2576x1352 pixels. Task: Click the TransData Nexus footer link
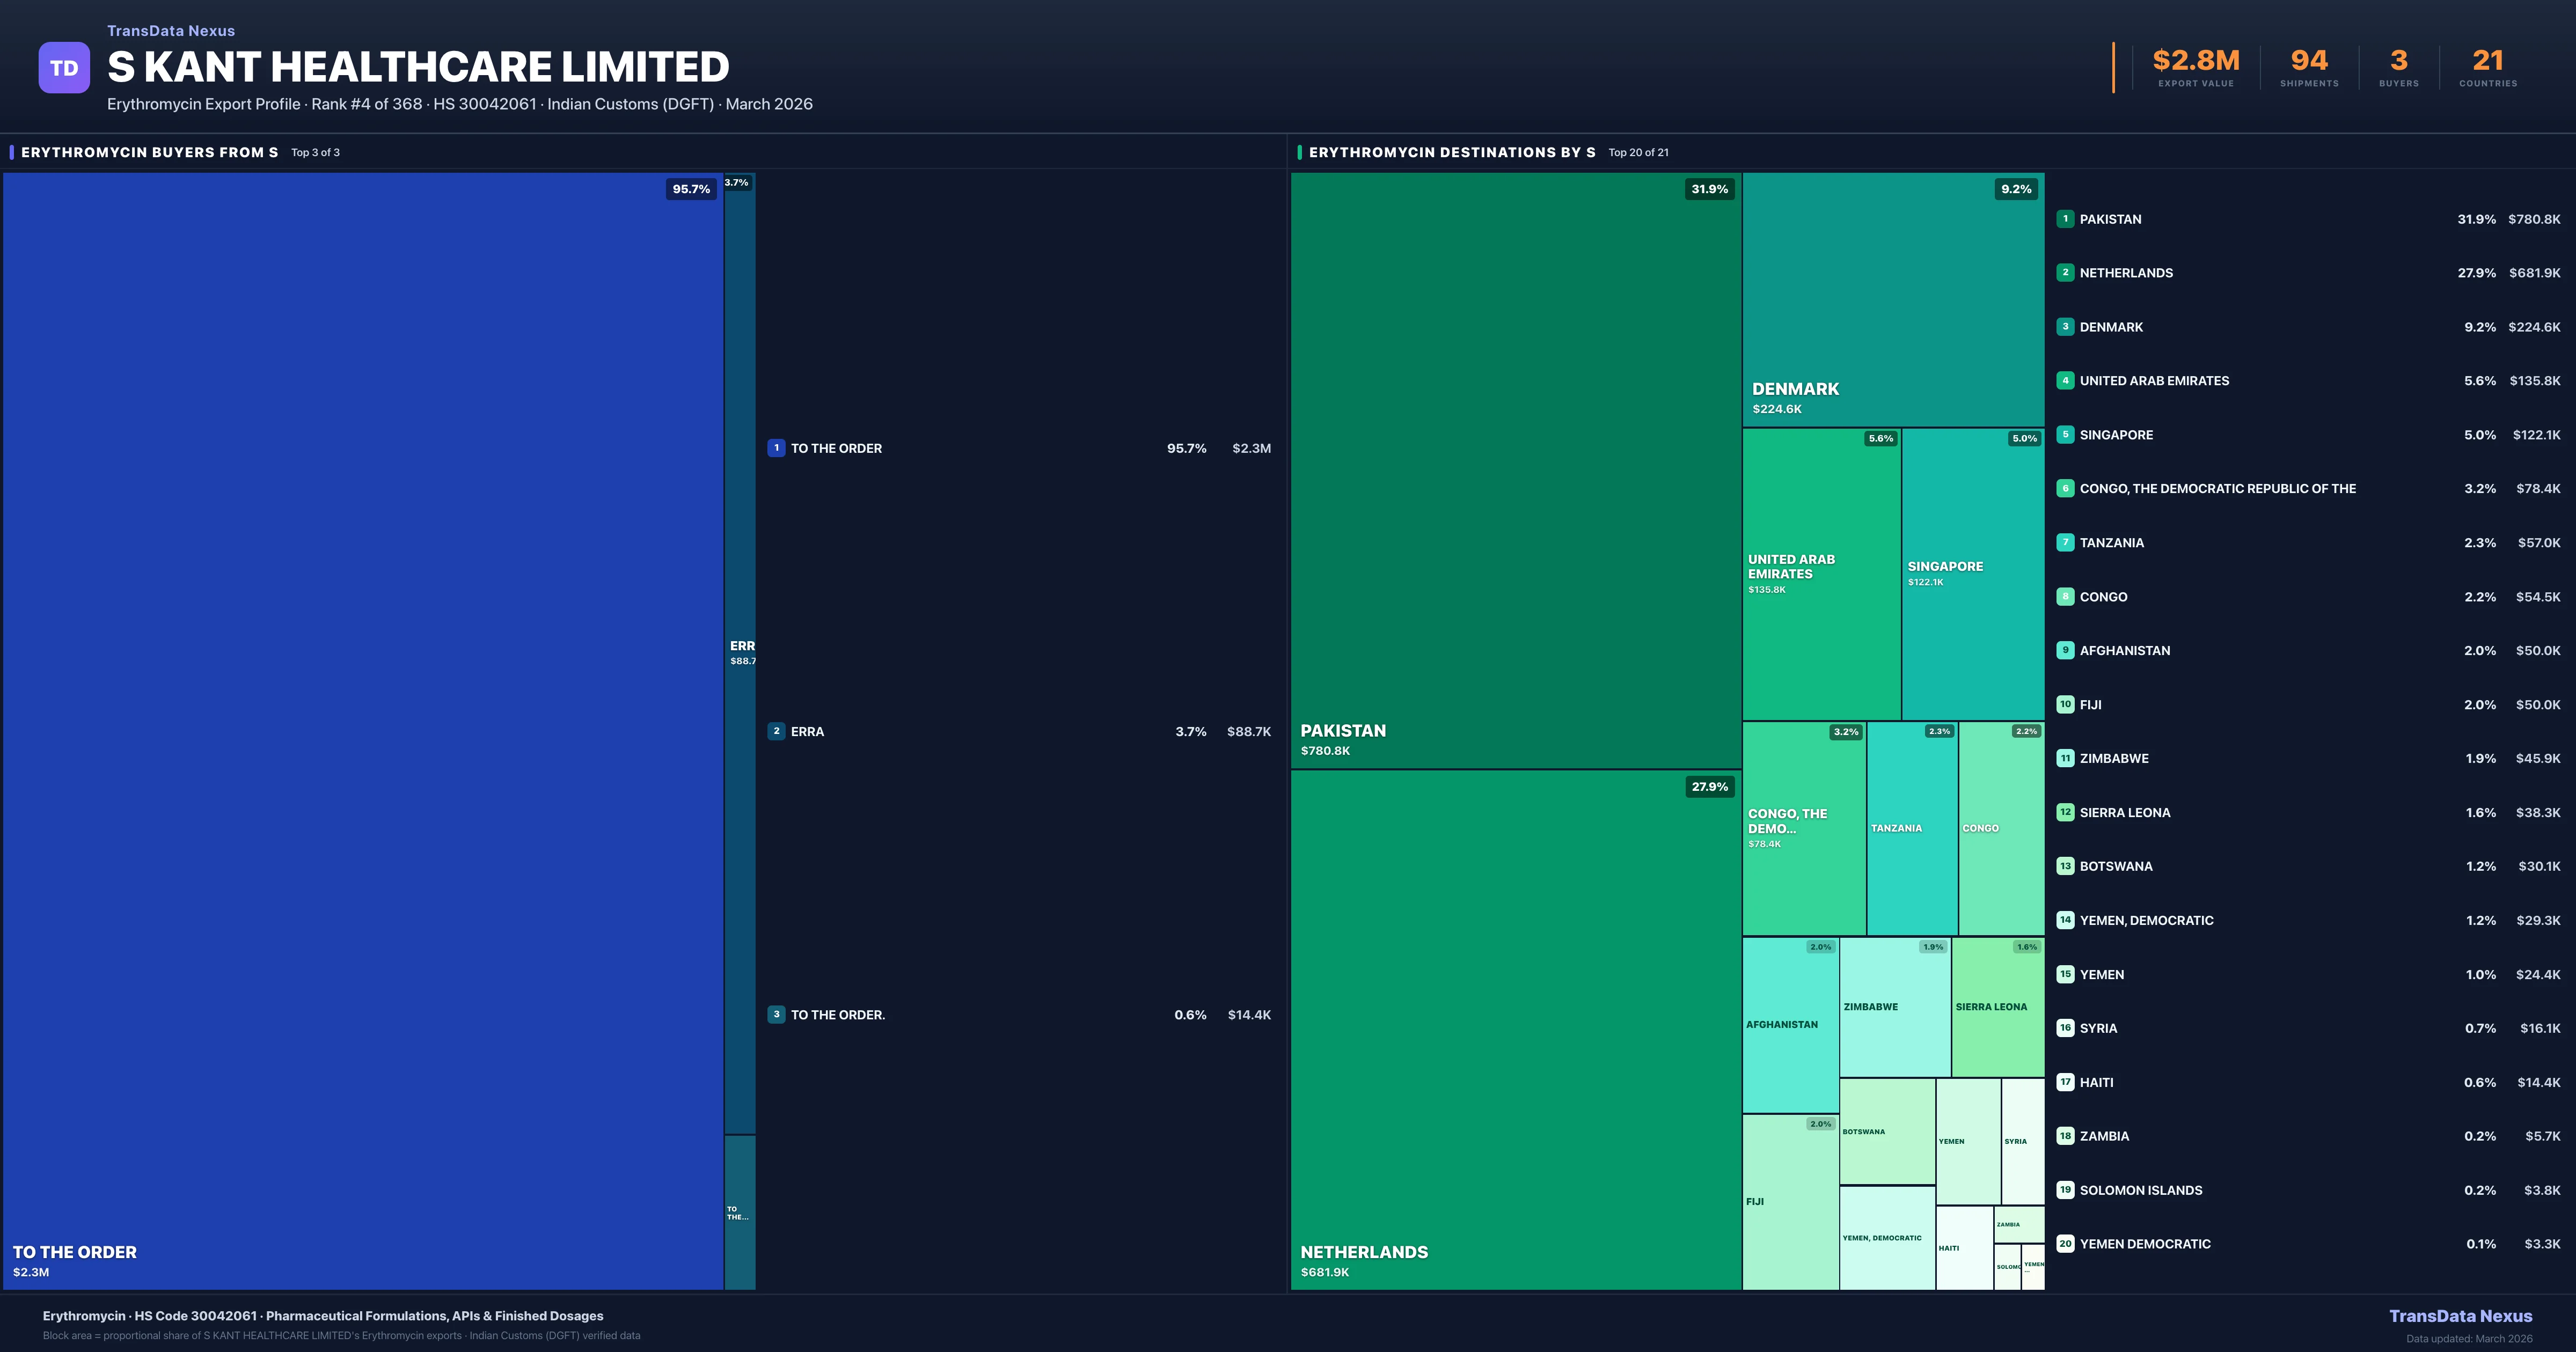2460,1316
